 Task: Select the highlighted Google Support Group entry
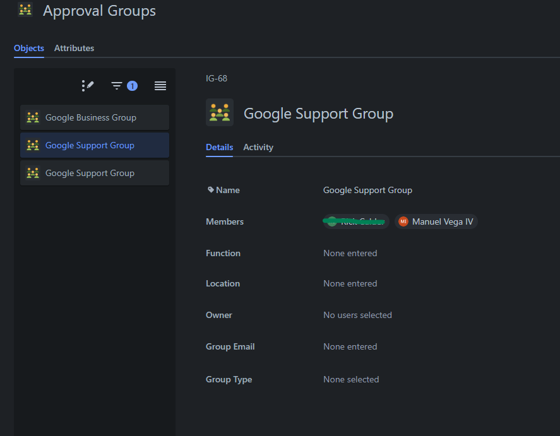pyautogui.click(x=95, y=145)
